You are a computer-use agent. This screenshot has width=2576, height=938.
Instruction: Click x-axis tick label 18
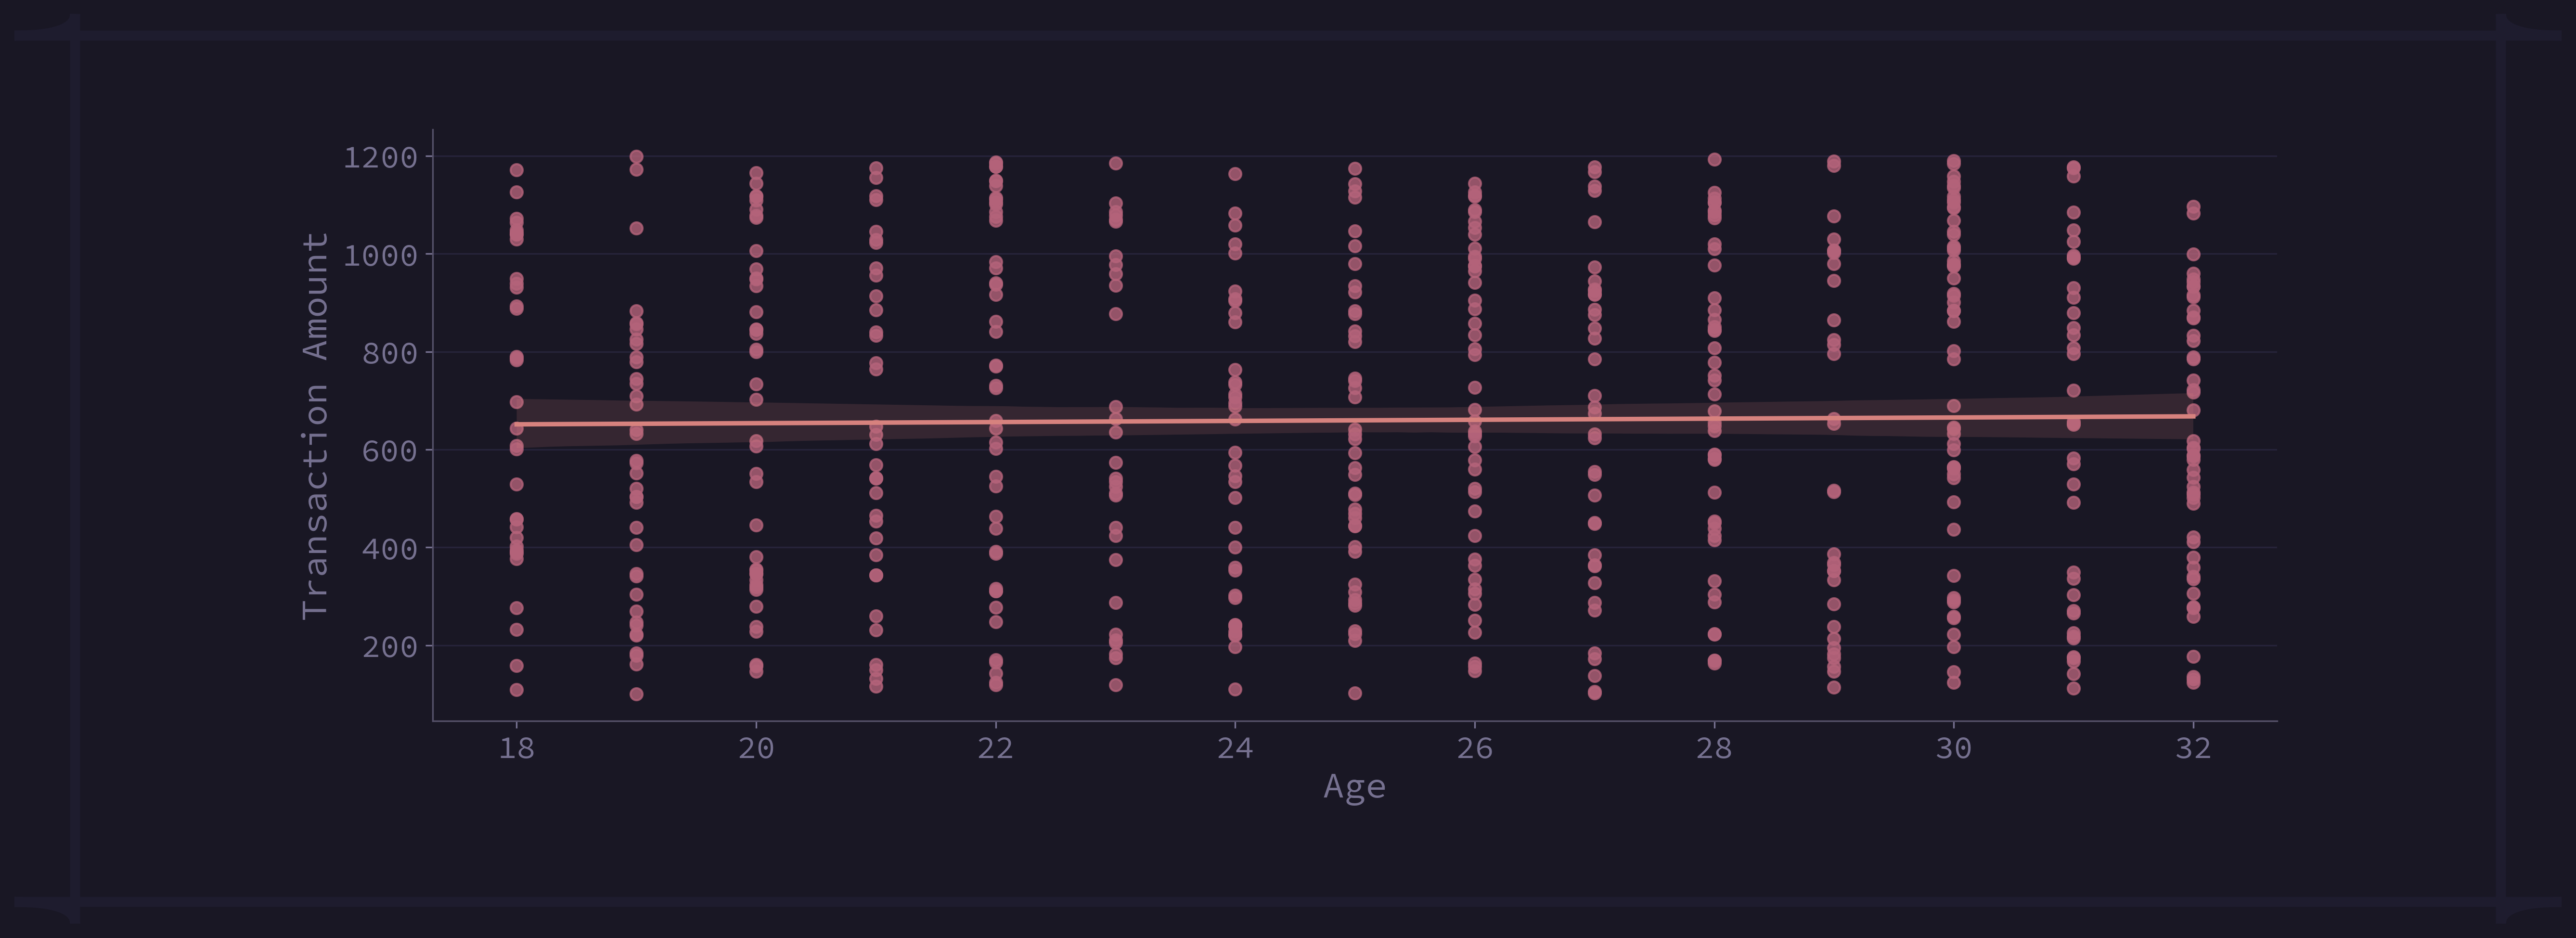pyautogui.click(x=517, y=748)
